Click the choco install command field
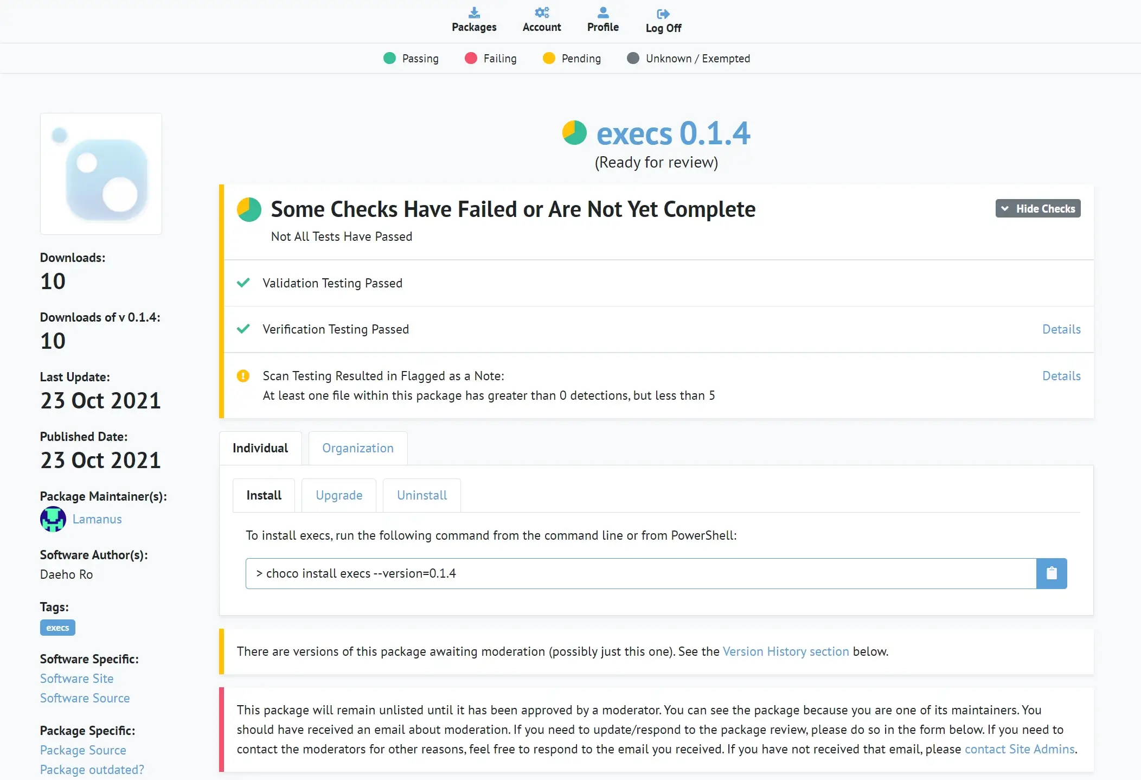Image resolution: width=1141 pixels, height=780 pixels. pyautogui.click(x=640, y=573)
